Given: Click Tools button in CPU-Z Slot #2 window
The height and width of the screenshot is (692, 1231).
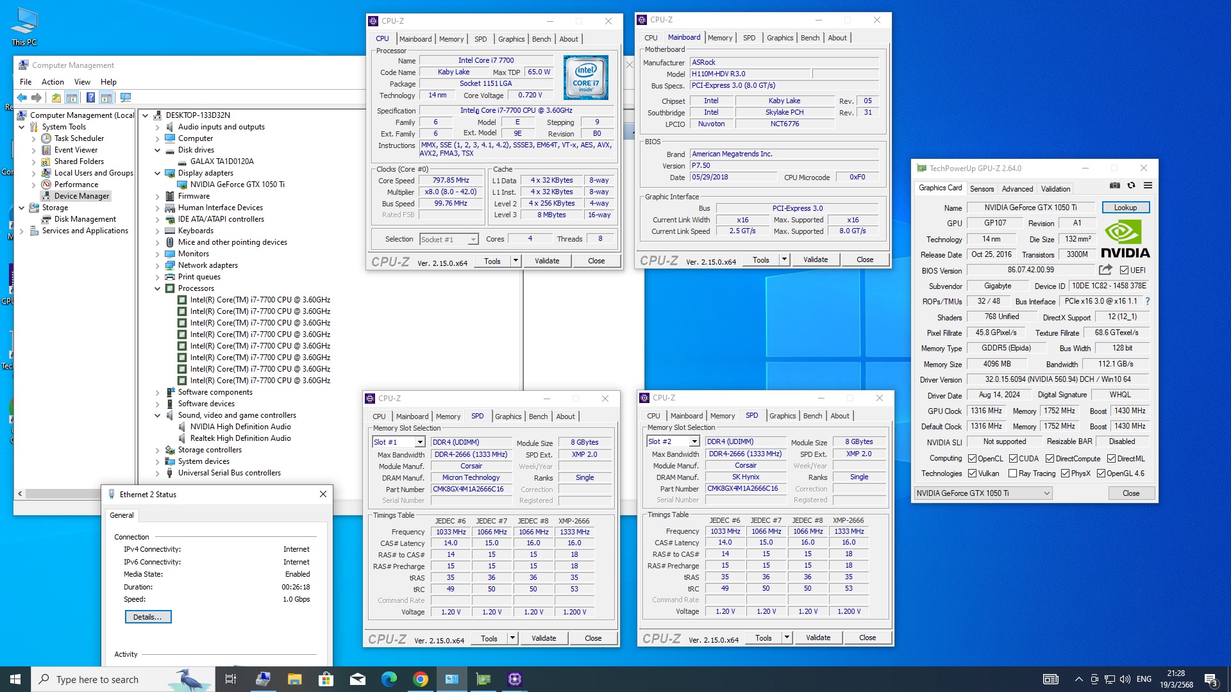Looking at the screenshot, I should (x=763, y=638).
